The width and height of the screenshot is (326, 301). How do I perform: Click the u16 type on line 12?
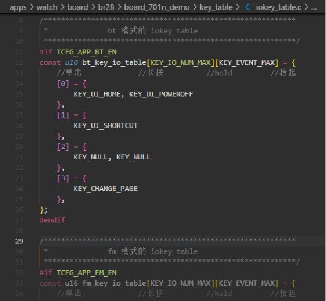click(71, 62)
